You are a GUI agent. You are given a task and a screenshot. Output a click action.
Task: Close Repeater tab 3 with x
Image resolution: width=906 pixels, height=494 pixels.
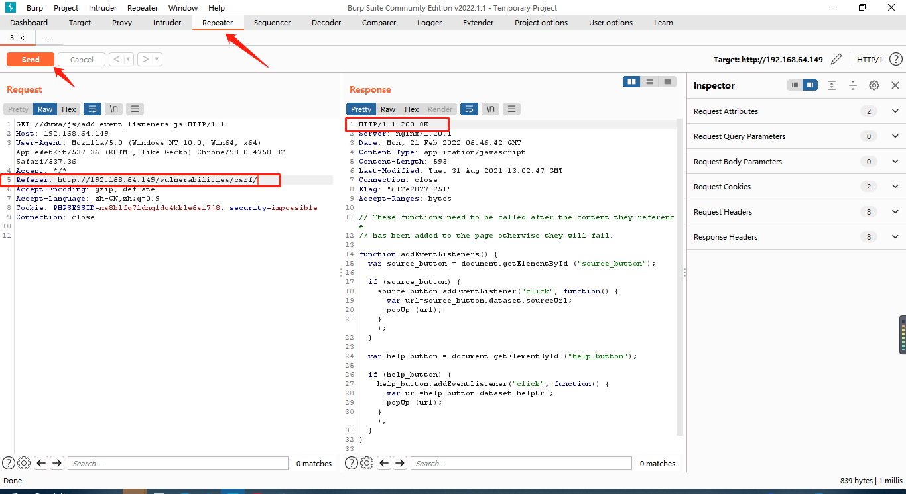coord(22,38)
